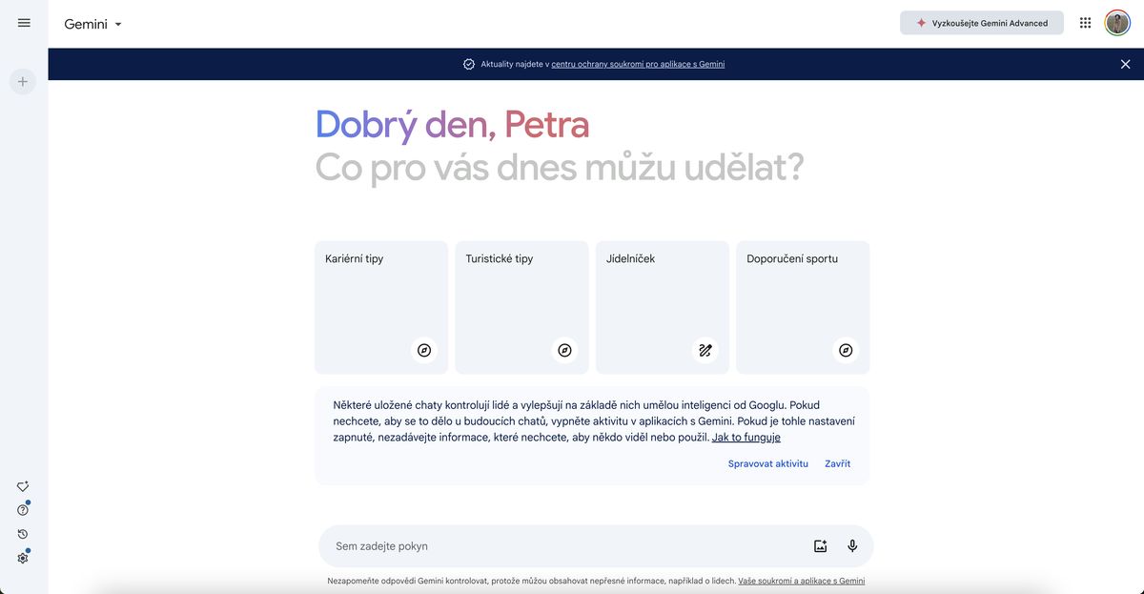Start a new chat with plus icon
The width and height of the screenshot is (1144, 594).
tap(23, 82)
